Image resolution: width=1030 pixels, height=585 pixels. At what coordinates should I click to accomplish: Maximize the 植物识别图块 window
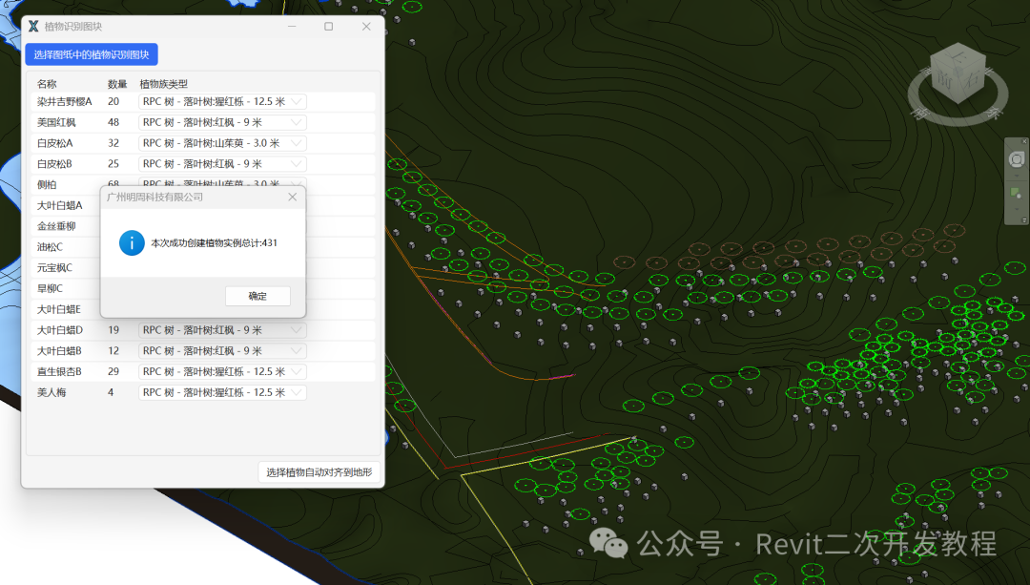coord(328,27)
